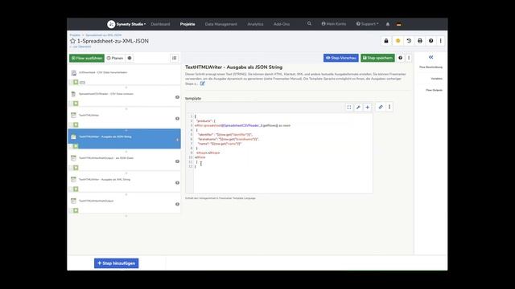Image resolution: width=515 pixels, height=289 pixels.
Task: Open the Add-Ons menu
Action: (x=282, y=24)
